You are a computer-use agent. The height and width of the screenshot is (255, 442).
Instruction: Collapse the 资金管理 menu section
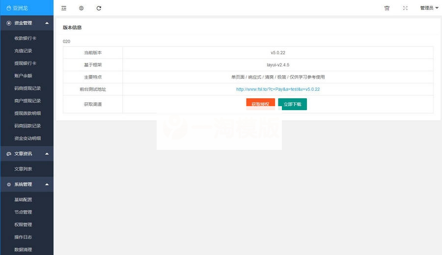click(47, 23)
